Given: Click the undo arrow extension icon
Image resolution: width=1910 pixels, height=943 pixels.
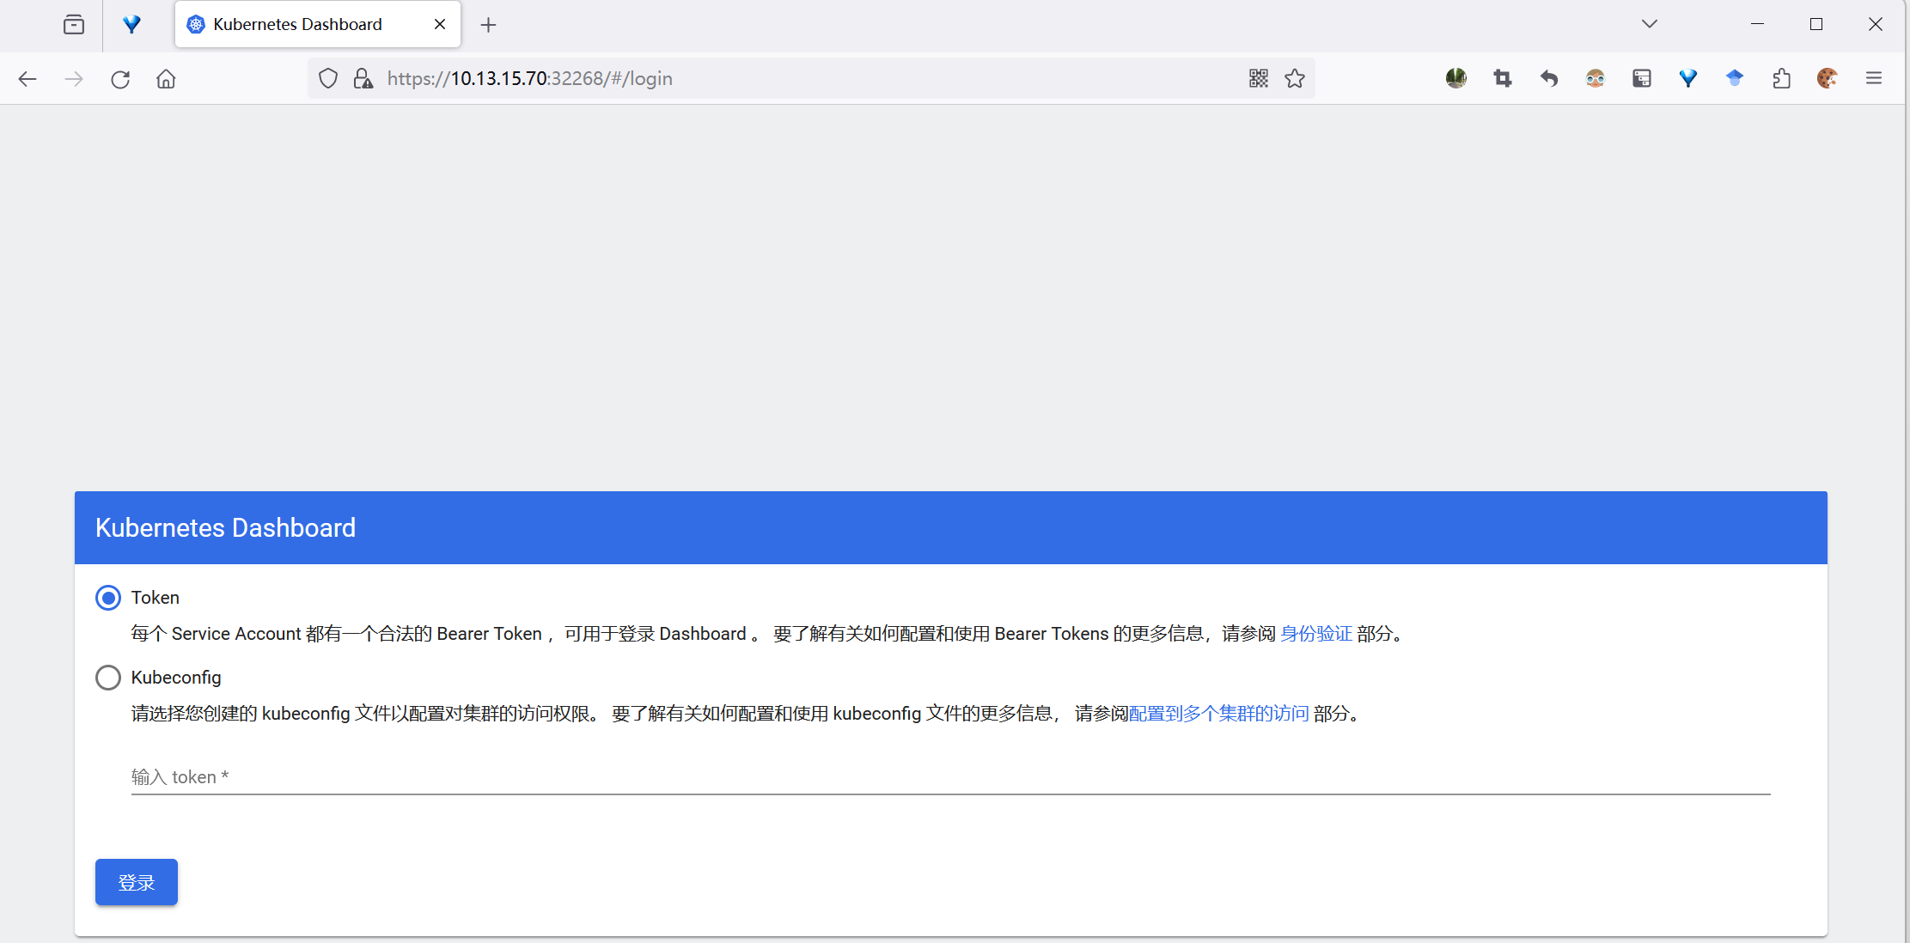Looking at the screenshot, I should [1548, 78].
